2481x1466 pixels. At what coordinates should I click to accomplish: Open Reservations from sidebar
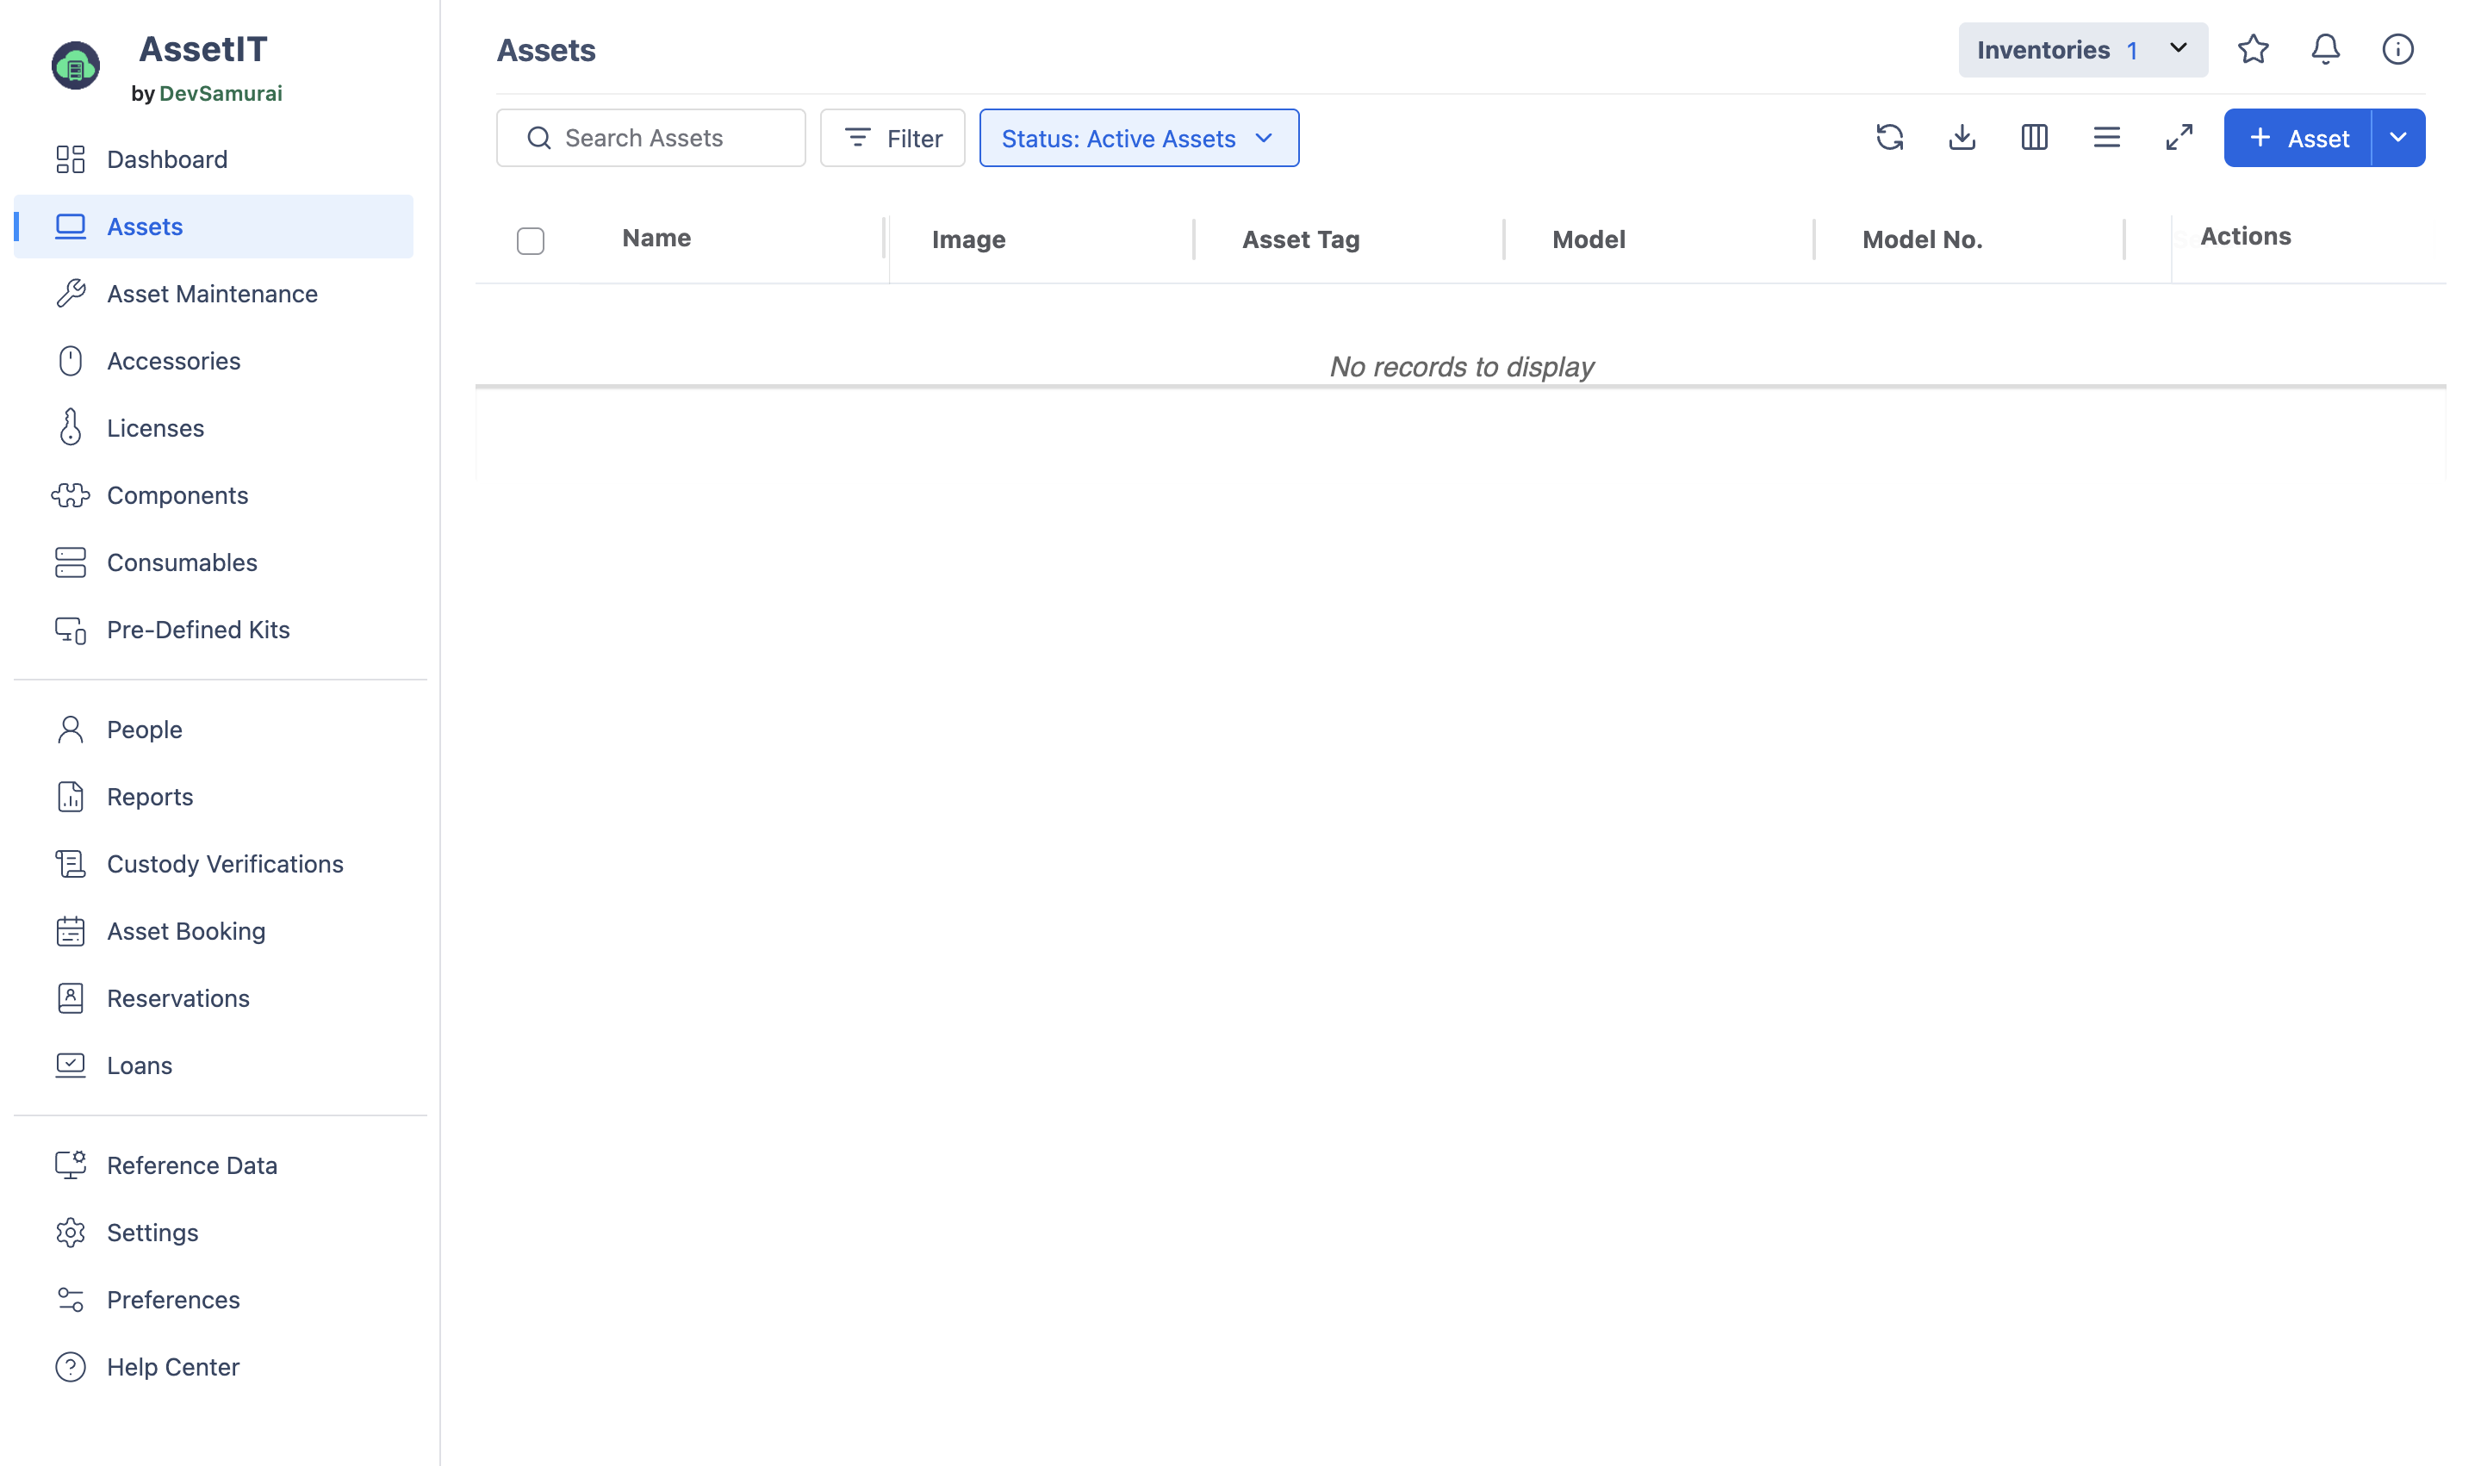(177, 997)
